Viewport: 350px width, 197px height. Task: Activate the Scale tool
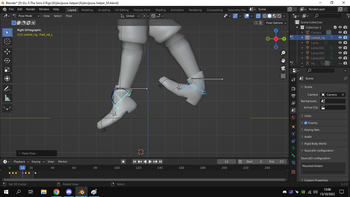pos(7,70)
